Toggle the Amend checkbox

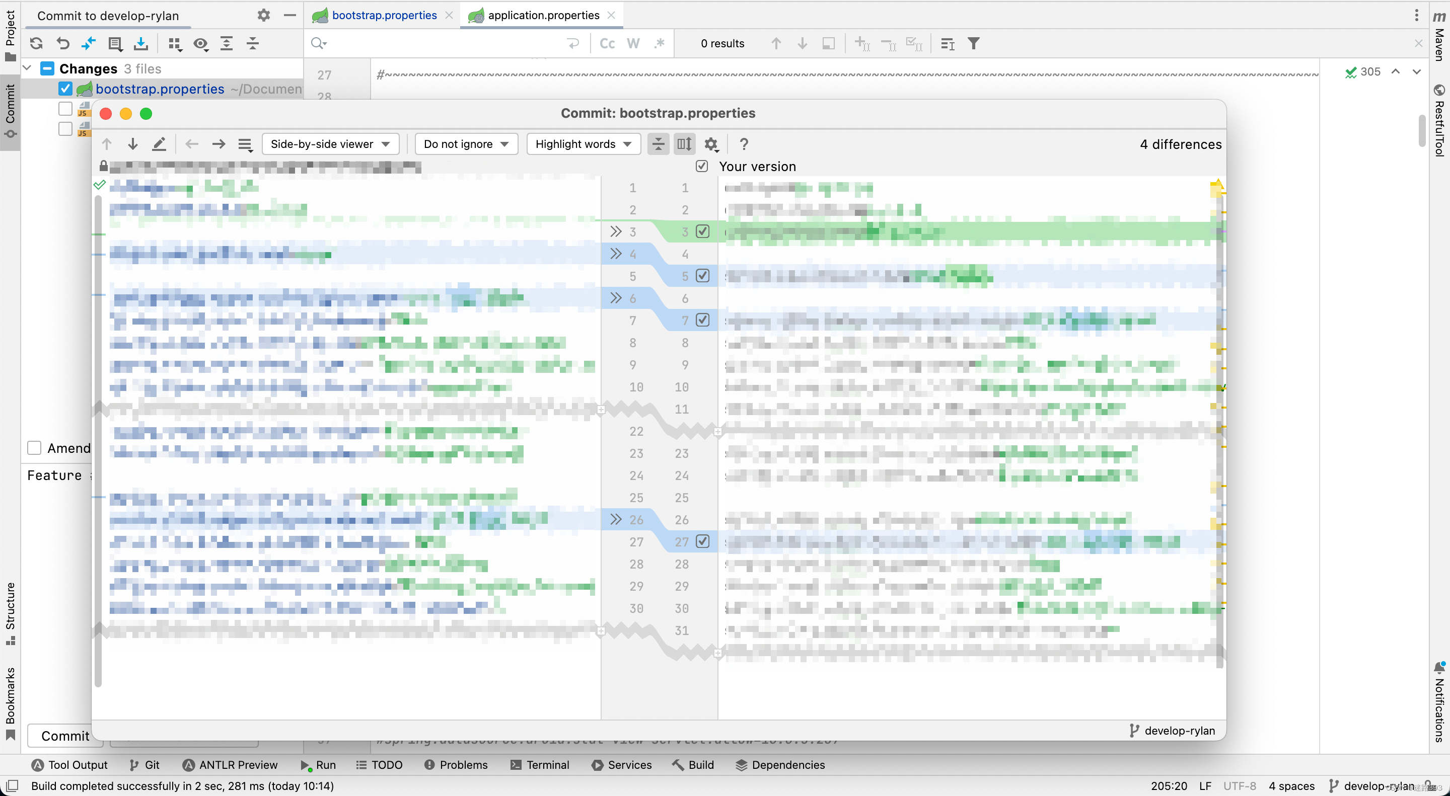34,448
